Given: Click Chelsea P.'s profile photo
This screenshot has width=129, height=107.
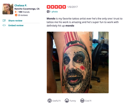Looking at the screenshot, I should (x=8, y=9).
